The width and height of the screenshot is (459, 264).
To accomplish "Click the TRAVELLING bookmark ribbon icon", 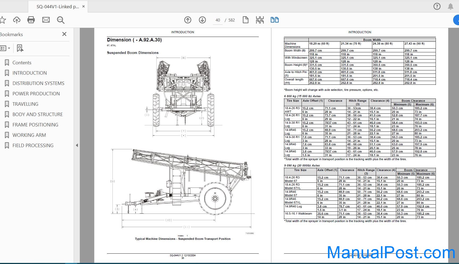I will click(x=7, y=104).
